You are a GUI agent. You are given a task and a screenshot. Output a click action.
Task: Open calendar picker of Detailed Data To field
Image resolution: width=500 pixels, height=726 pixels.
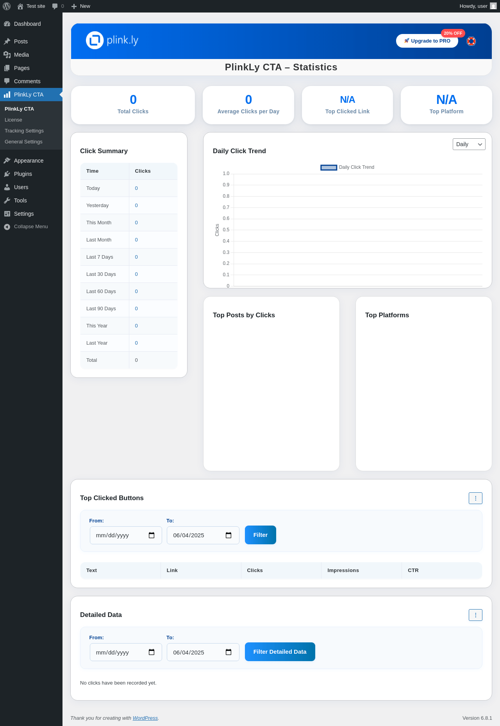(229, 652)
